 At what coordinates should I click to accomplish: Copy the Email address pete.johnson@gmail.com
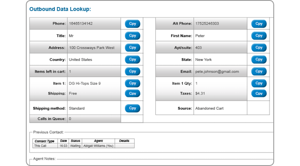259,71
